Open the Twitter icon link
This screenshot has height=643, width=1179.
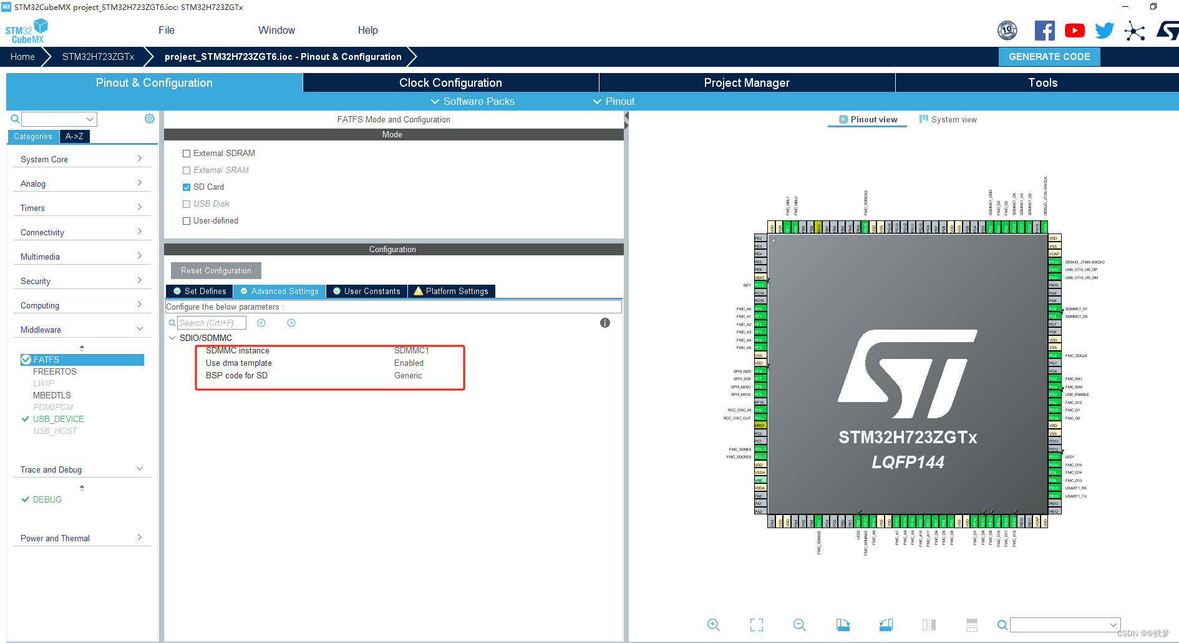point(1104,31)
